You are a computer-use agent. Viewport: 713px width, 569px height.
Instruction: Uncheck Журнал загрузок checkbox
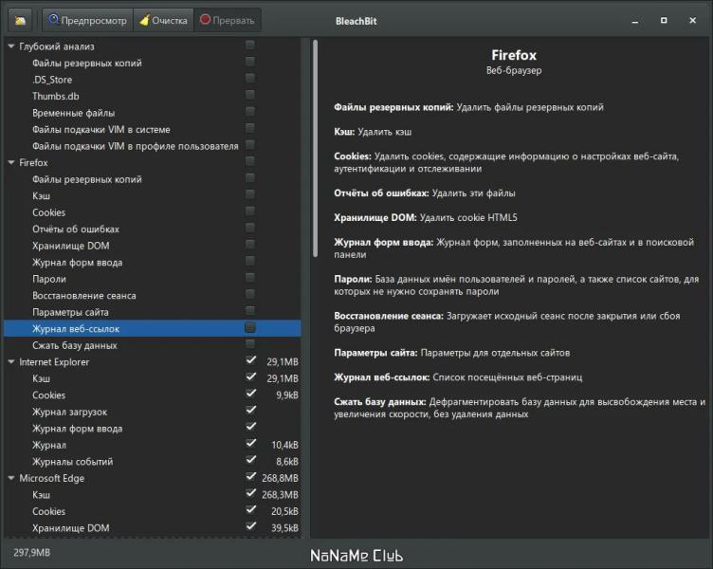[x=250, y=410]
